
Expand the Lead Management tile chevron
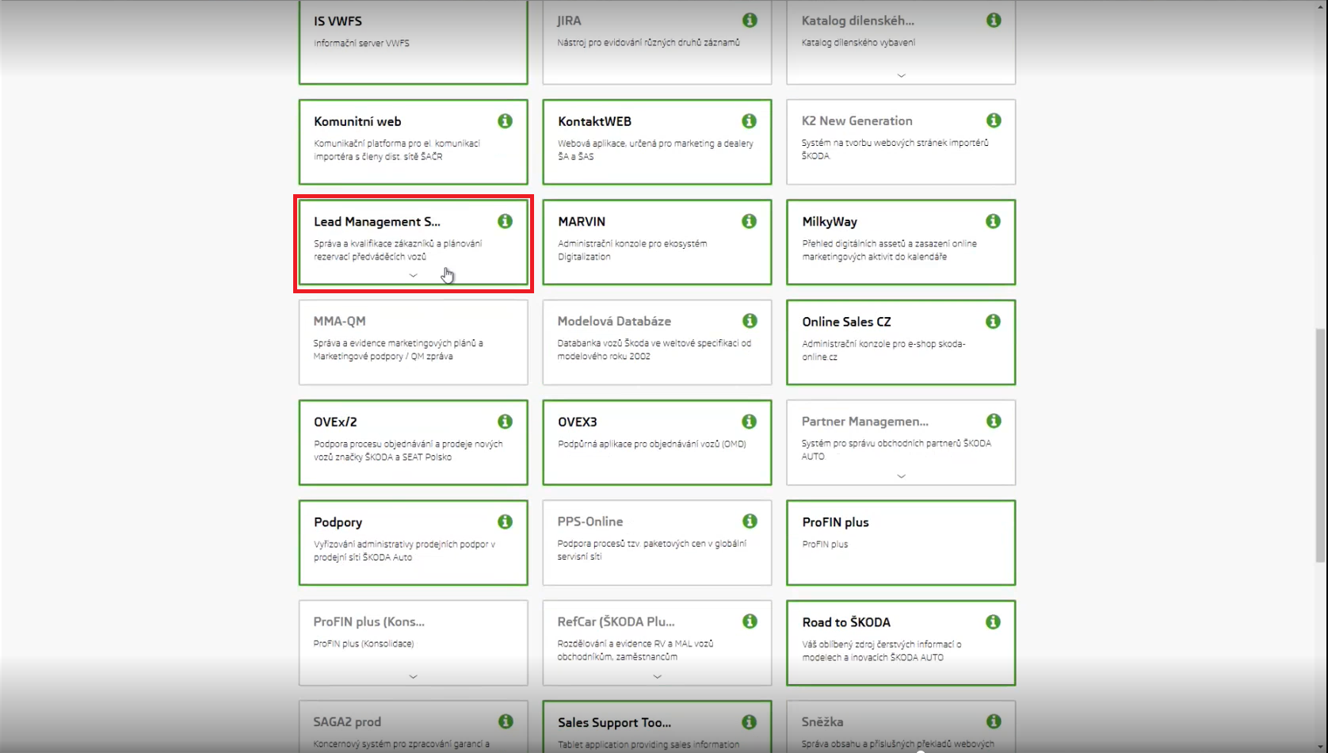[413, 276]
